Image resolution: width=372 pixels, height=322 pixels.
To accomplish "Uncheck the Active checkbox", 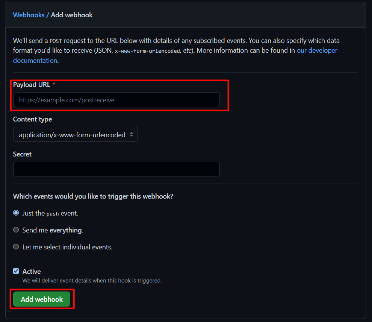I will pyautogui.click(x=16, y=271).
